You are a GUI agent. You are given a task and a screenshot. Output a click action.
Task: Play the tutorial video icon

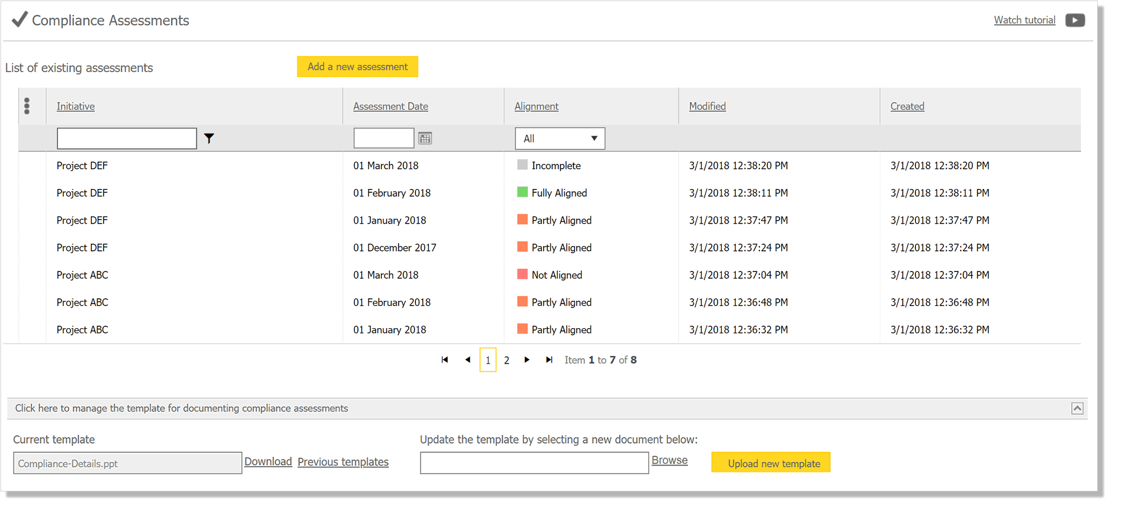tap(1075, 20)
